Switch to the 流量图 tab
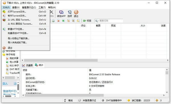The height and width of the screenshot is (104, 171). pyautogui.click(x=27, y=65)
